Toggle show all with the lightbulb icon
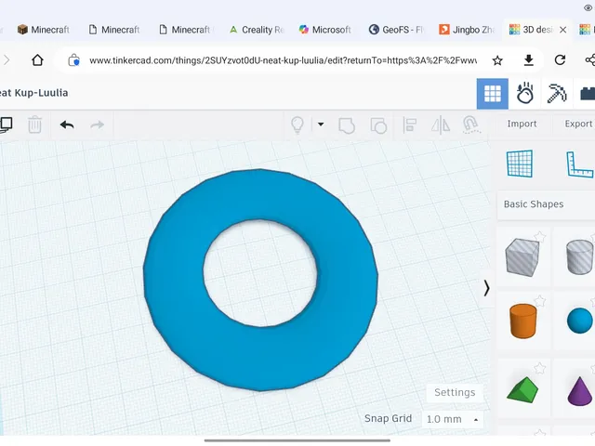 [x=297, y=125]
